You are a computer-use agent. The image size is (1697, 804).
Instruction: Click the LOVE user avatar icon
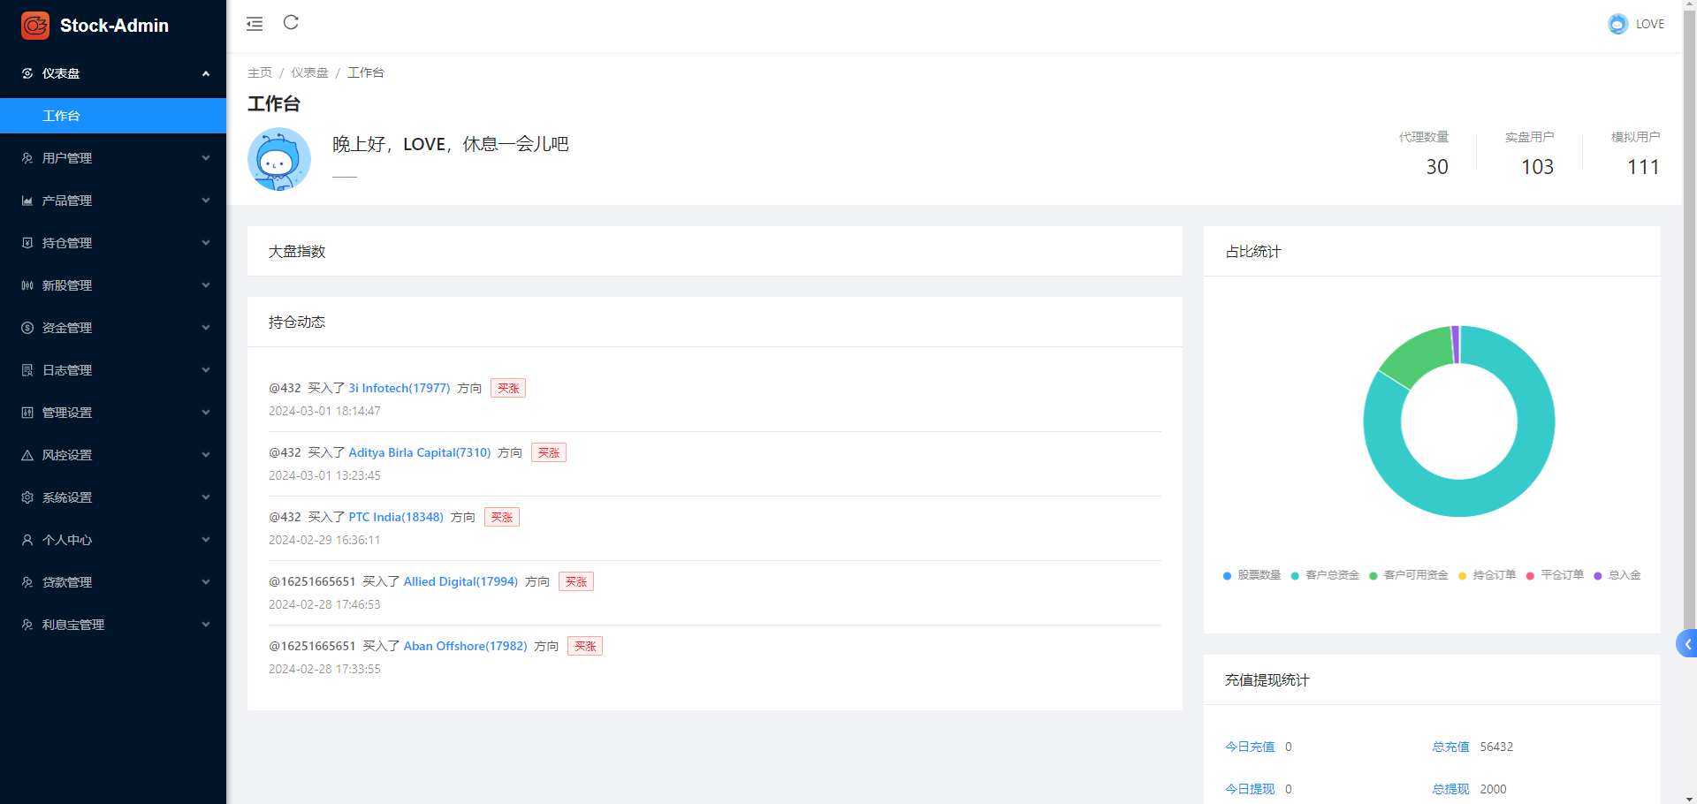pyautogui.click(x=1617, y=24)
